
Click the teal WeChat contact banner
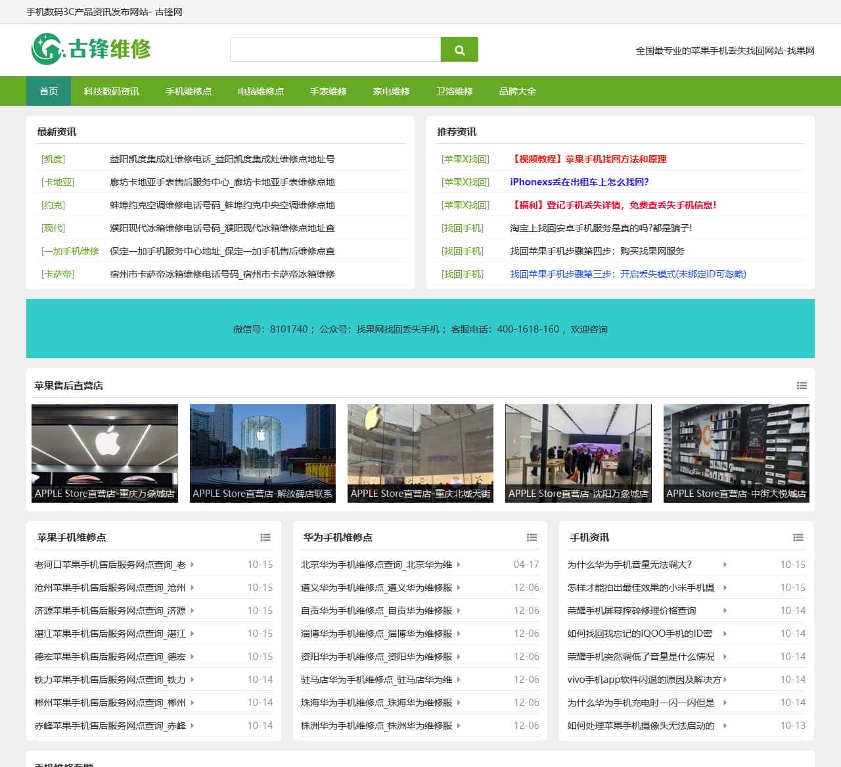[x=420, y=329]
